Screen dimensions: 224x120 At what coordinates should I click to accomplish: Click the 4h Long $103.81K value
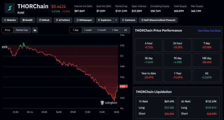tap(211, 108)
